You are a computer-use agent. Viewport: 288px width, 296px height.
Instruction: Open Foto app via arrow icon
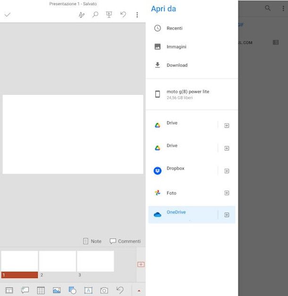pyautogui.click(x=227, y=193)
